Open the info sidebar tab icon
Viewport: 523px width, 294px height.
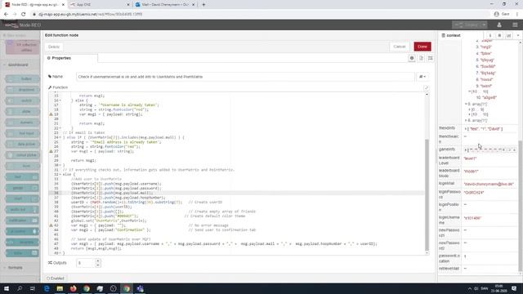pyautogui.click(x=490, y=35)
